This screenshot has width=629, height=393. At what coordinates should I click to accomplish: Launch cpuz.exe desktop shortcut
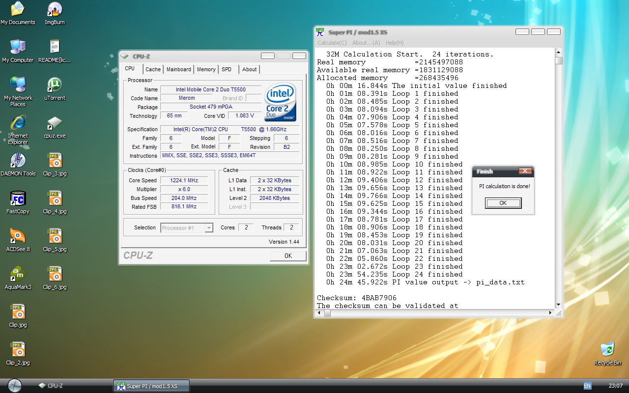coord(55,127)
